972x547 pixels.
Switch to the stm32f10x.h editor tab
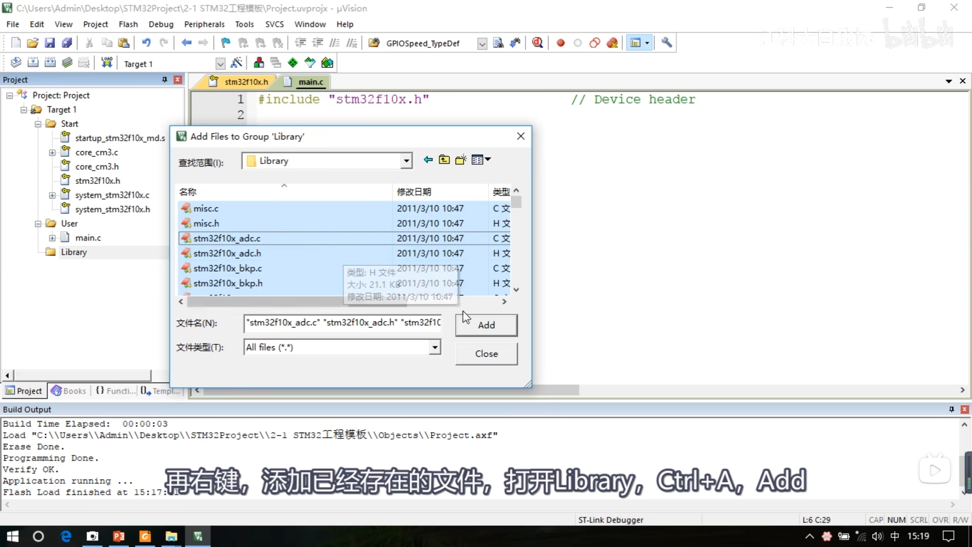point(246,82)
